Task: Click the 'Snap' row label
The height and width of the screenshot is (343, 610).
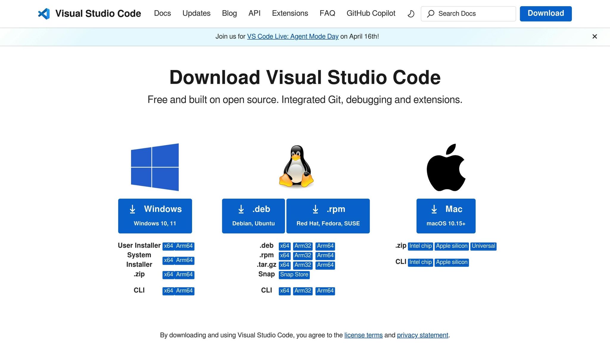Action: (x=267, y=274)
